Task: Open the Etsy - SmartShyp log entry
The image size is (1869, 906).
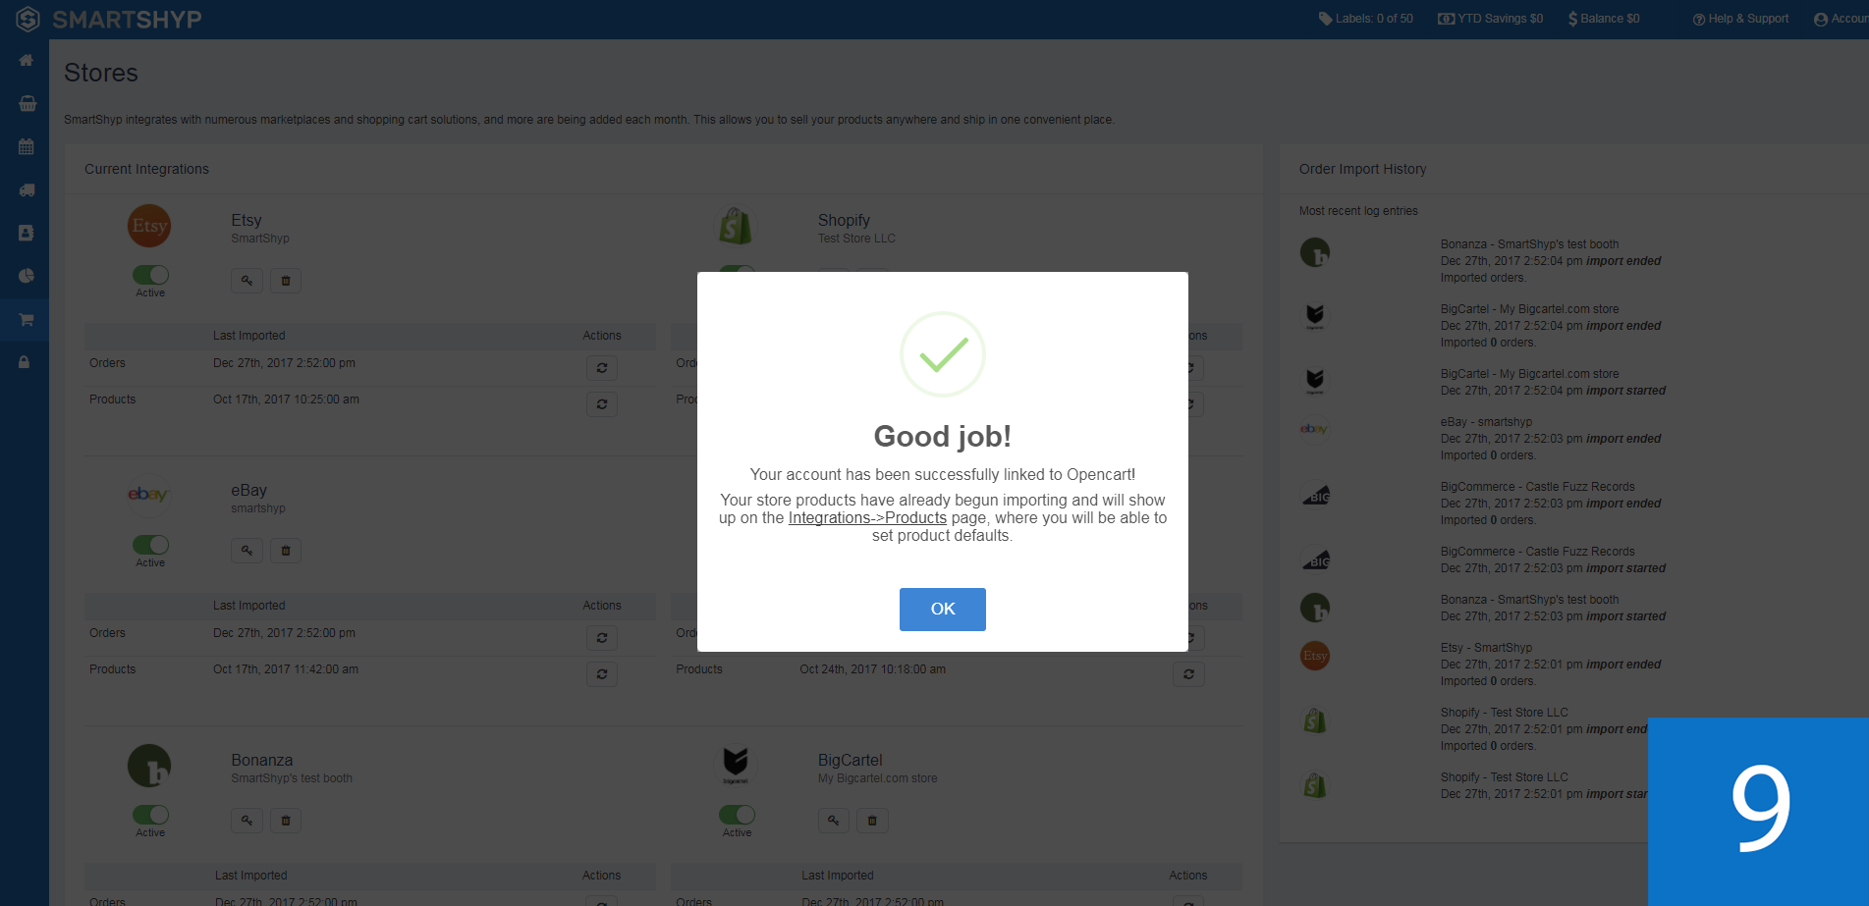Action: (1551, 665)
